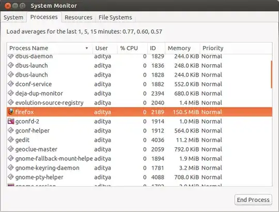Select the gconfd-2 process name

click(x=27, y=122)
